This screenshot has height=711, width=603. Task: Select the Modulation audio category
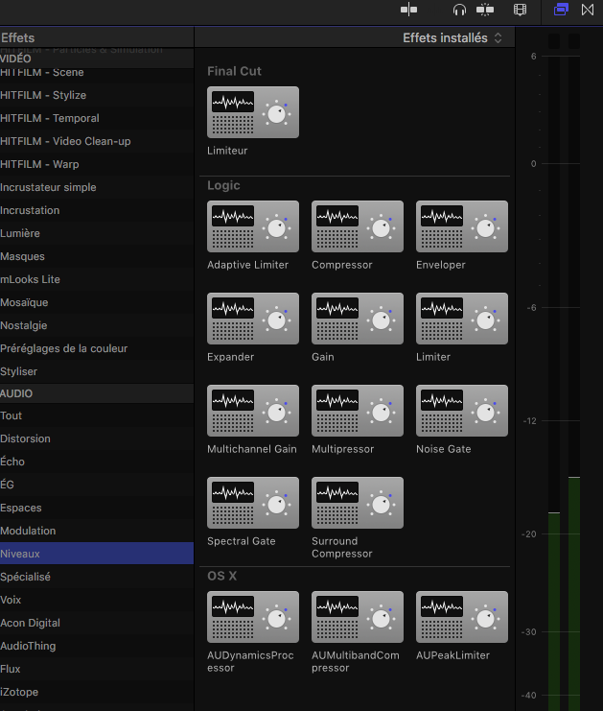coord(97,531)
